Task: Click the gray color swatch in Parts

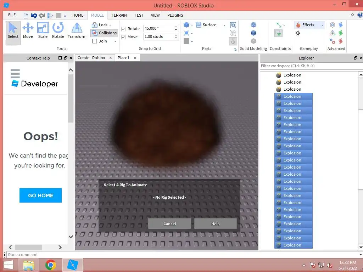Action: 186,41
